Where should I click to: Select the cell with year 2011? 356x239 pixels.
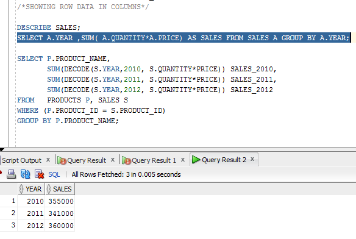[31, 213]
